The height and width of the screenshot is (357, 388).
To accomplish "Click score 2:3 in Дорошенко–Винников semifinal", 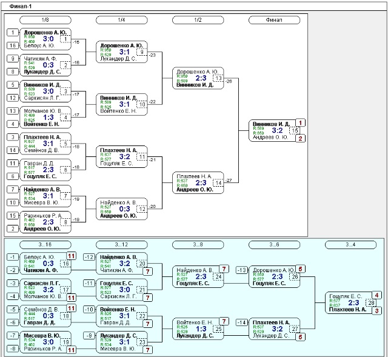I will 201,78.
